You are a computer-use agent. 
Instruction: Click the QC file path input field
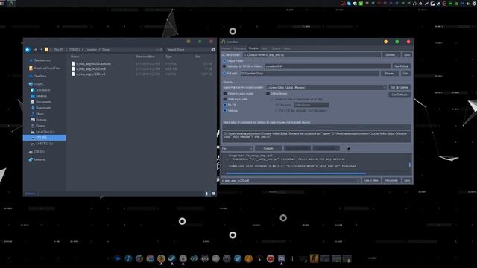pos(312,55)
